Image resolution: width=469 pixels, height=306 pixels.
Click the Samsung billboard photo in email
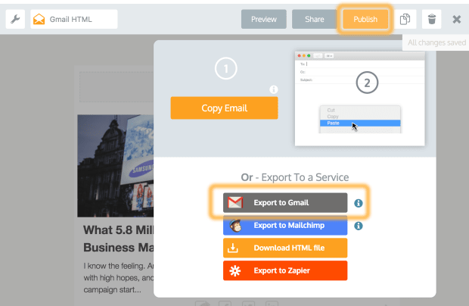tap(116, 166)
